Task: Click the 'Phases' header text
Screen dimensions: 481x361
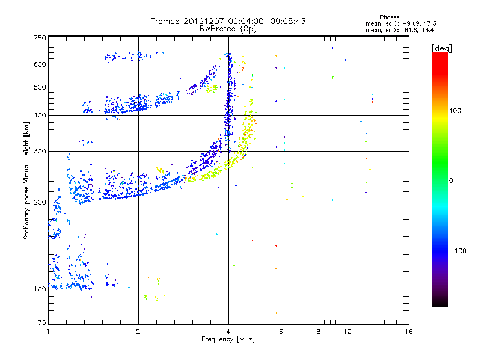Action: pos(389,17)
